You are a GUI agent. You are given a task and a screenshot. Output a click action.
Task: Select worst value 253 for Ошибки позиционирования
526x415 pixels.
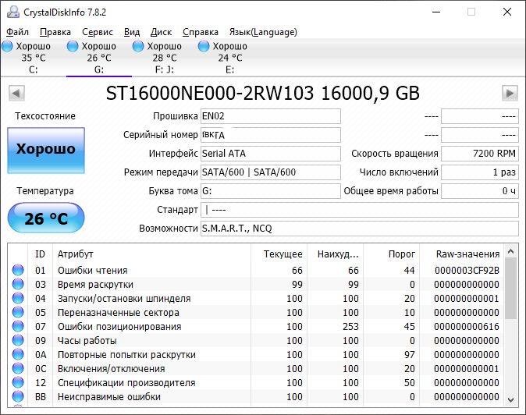(x=350, y=327)
